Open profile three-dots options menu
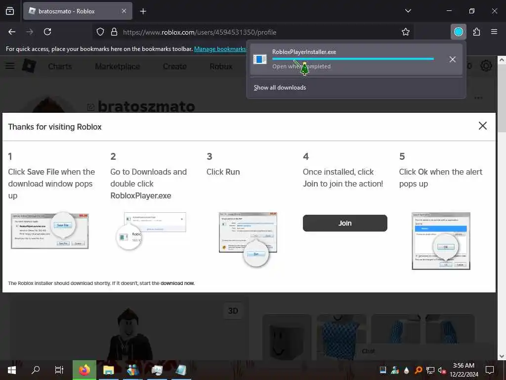This screenshot has height=380, width=506. pos(478,97)
